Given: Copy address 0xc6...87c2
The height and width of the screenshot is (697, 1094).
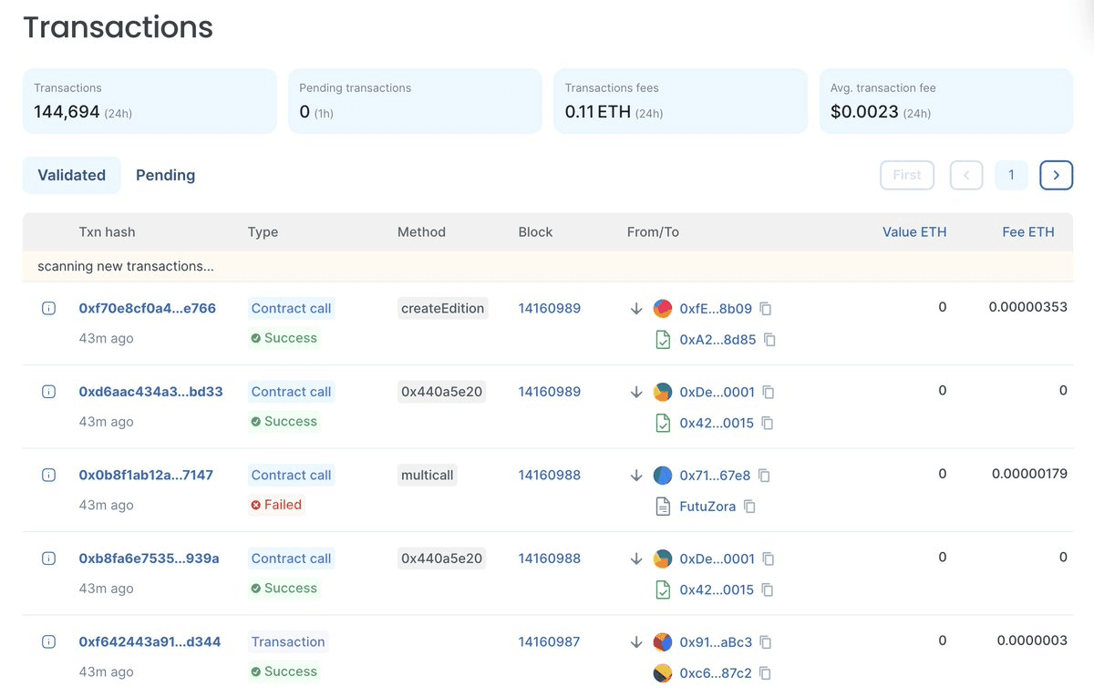Looking at the screenshot, I should click(765, 673).
